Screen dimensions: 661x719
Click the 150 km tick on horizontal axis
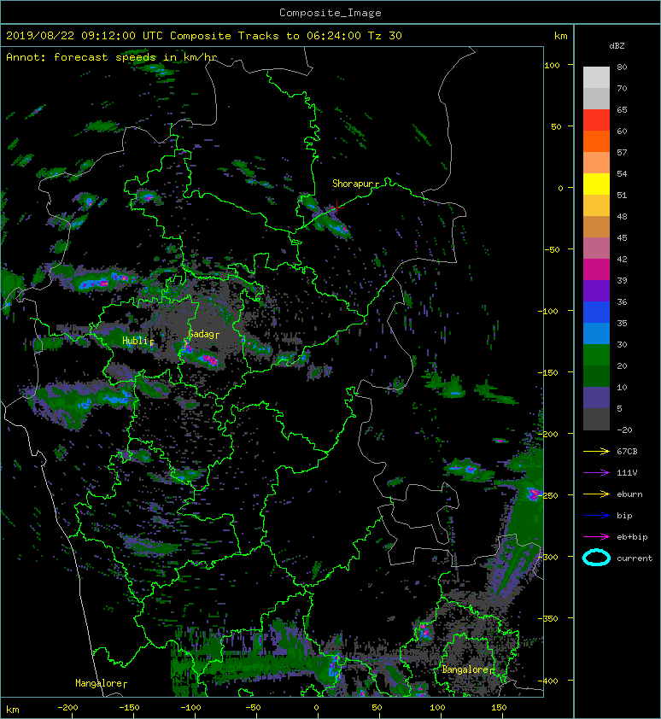click(x=499, y=708)
